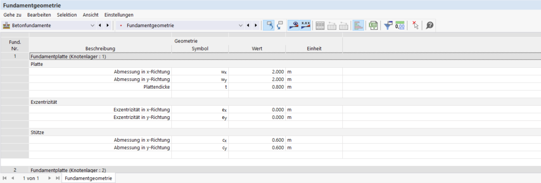Jump to last page in bottom navigation
541x183 pixels.
click(x=57, y=178)
